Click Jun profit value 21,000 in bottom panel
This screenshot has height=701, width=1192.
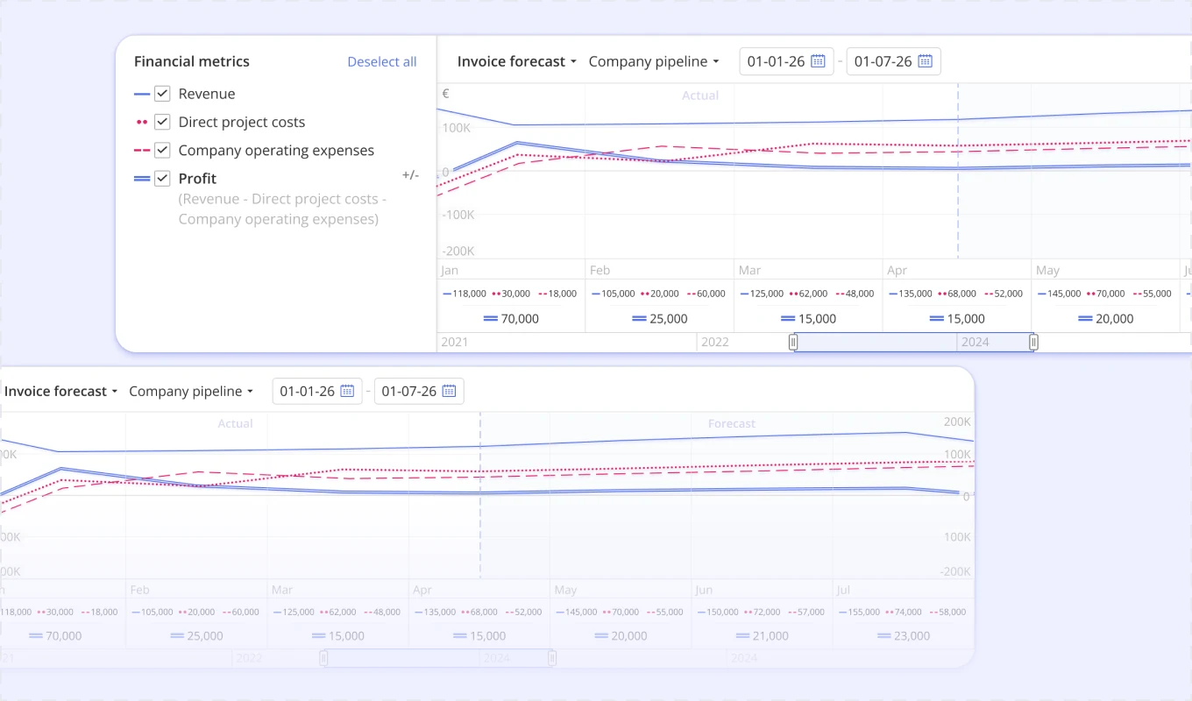click(771, 636)
